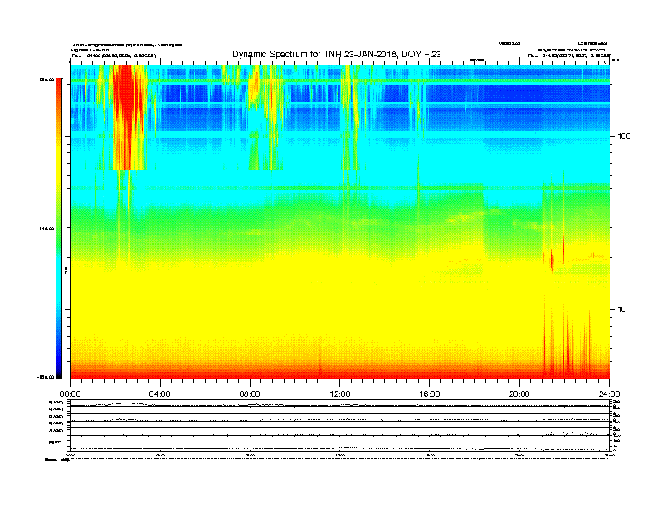This screenshot has width=657, height=507.
Task: Click the 04:00 time axis label
Action: 160,394
